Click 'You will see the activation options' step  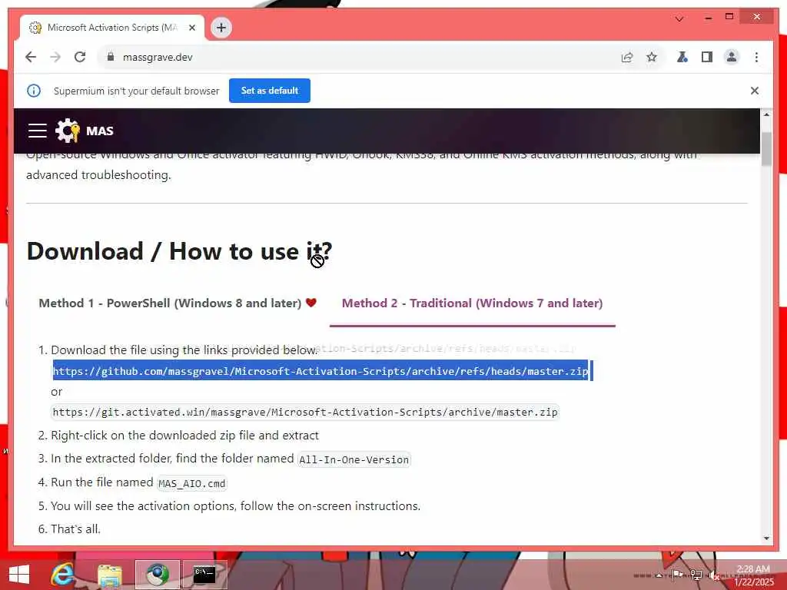(x=235, y=505)
